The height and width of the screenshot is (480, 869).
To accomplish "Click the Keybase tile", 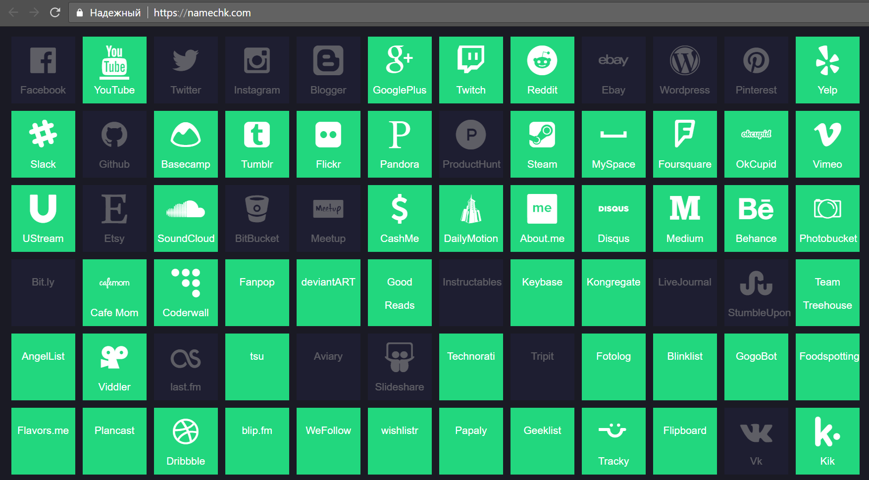I will click(x=542, y=292).
